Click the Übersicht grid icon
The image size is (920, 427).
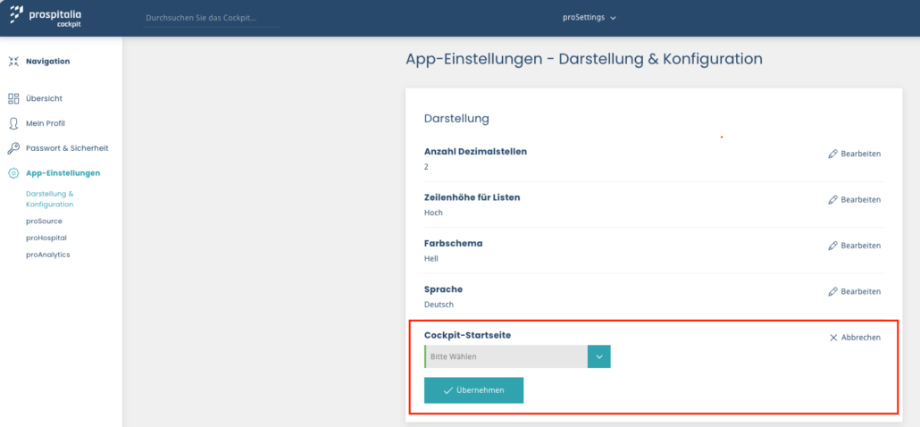(13, 98)
